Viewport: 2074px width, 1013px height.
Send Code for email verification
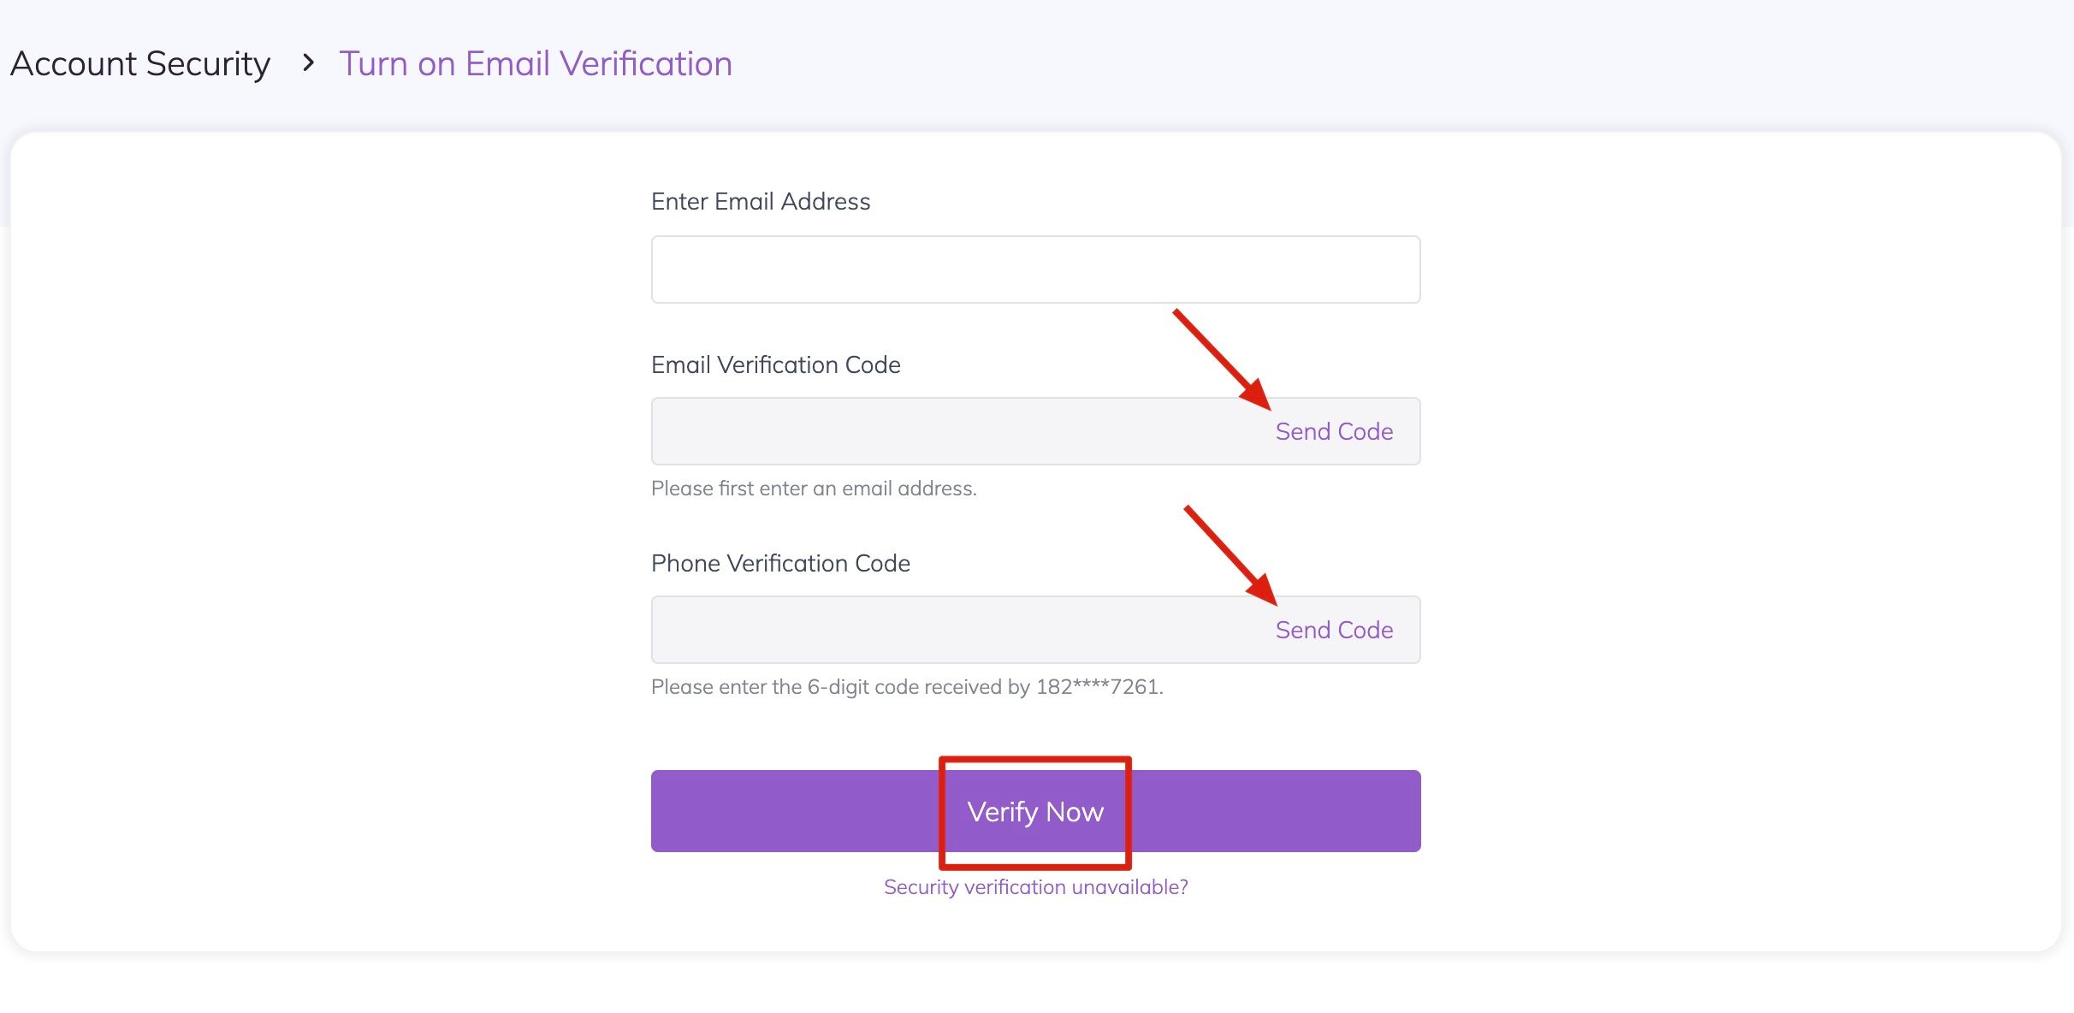click(x=1333, y=431)
